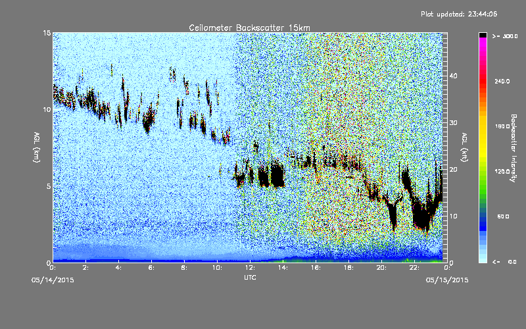Click the black top swatch of the colorbar
The width and height of the screenshot is (526, 329).
[483, 35]
